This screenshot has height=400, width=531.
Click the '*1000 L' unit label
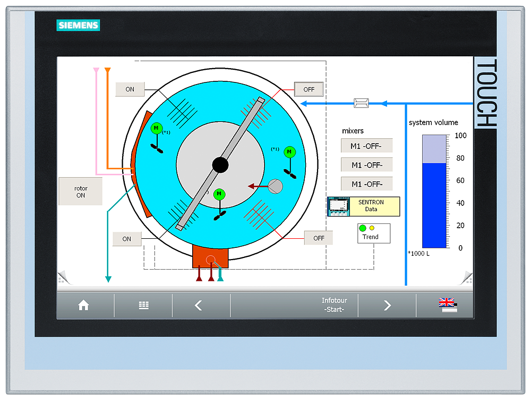click(419, 253)
